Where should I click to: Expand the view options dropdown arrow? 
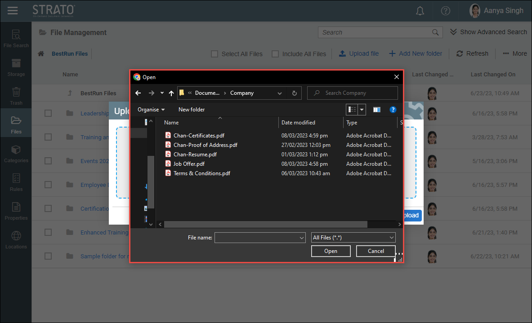pos(362,110)
